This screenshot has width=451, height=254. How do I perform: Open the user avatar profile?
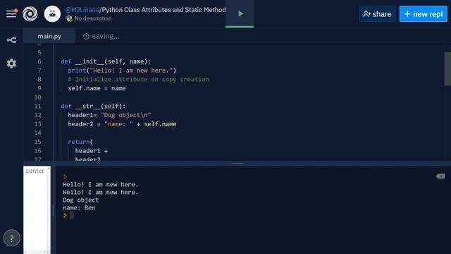52,14
